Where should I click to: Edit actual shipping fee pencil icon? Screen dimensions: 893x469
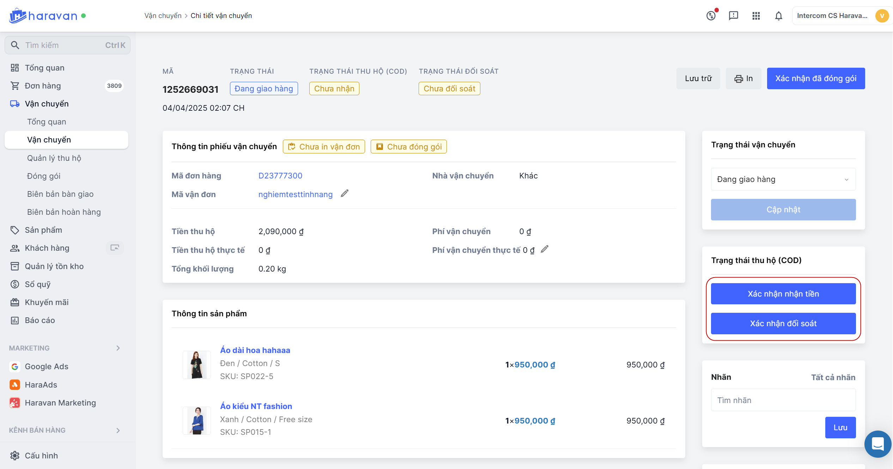click(545, 249)
